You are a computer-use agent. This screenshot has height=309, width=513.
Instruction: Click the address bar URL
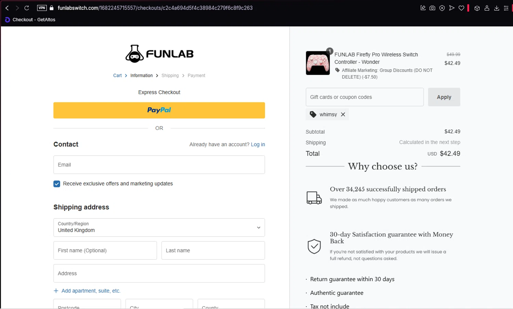pyautogui.click(x=155, y=8)
